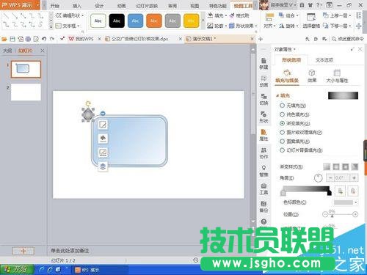
Task: Switch to the 效果 sub-tab
Action: [x=312, y=76]
